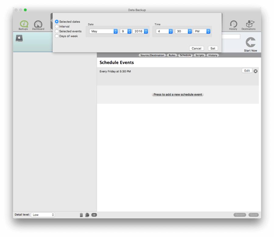
Task: Open the Dashboard view
Action: [x=38, y=24]
